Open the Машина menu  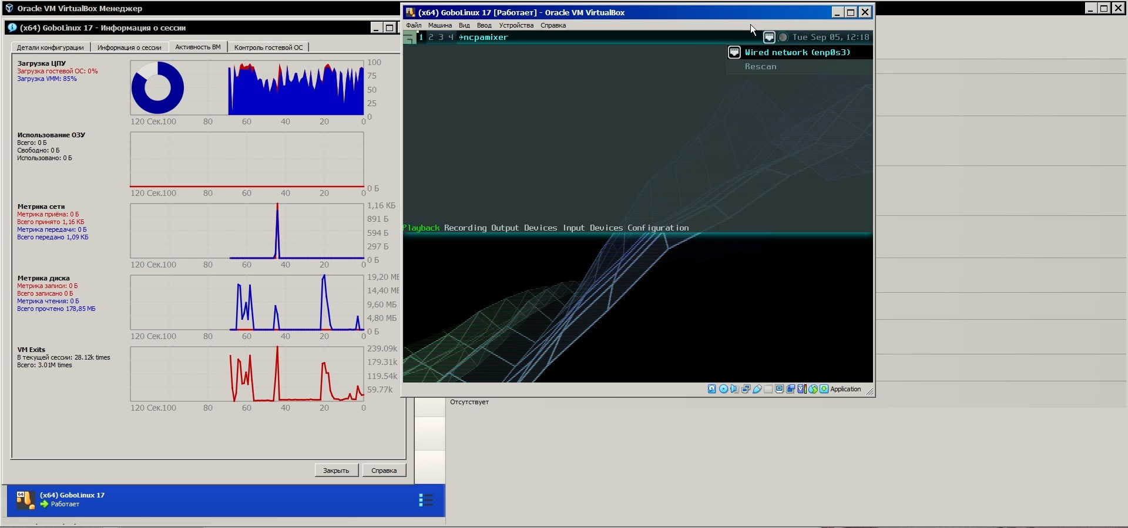point(439,25)
